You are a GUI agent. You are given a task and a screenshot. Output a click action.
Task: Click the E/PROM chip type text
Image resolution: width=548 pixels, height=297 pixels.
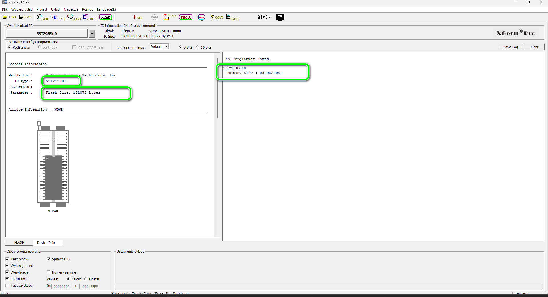128,31
